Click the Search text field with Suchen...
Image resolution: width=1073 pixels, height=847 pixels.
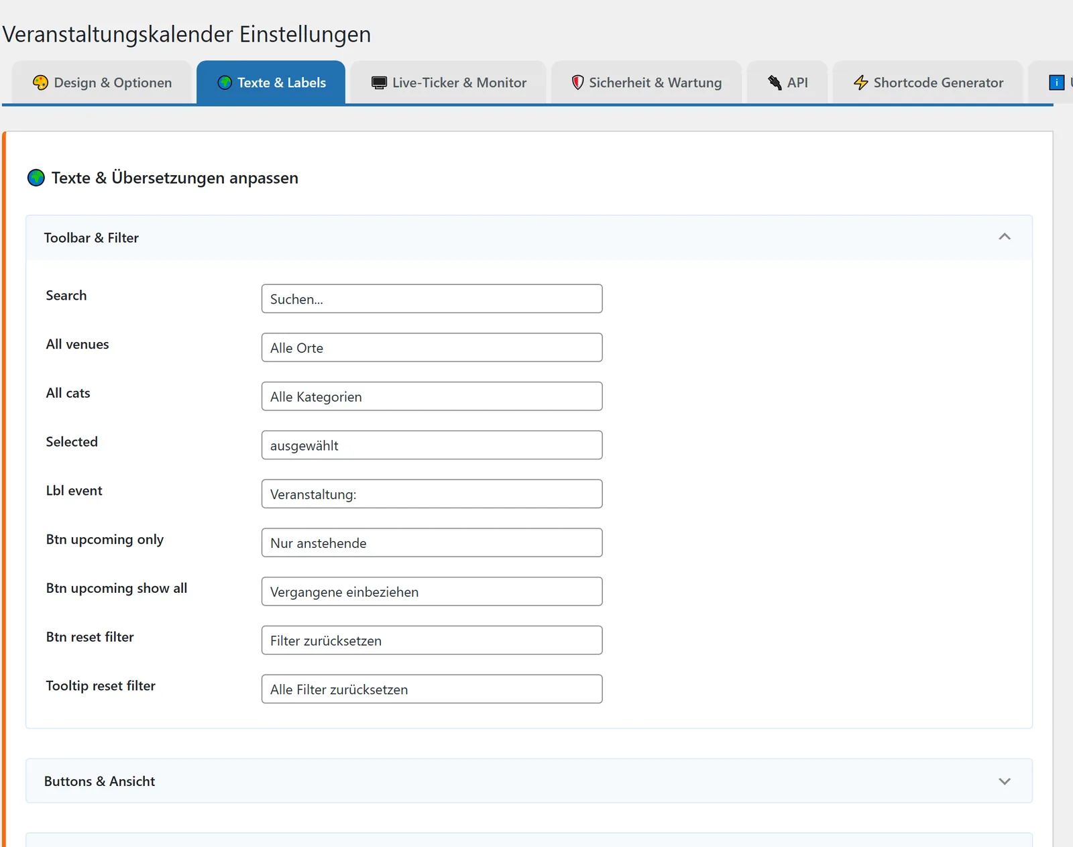click(432, 298)
